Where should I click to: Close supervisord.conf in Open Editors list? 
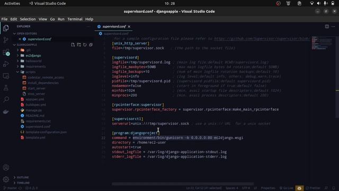pos(20,39)
